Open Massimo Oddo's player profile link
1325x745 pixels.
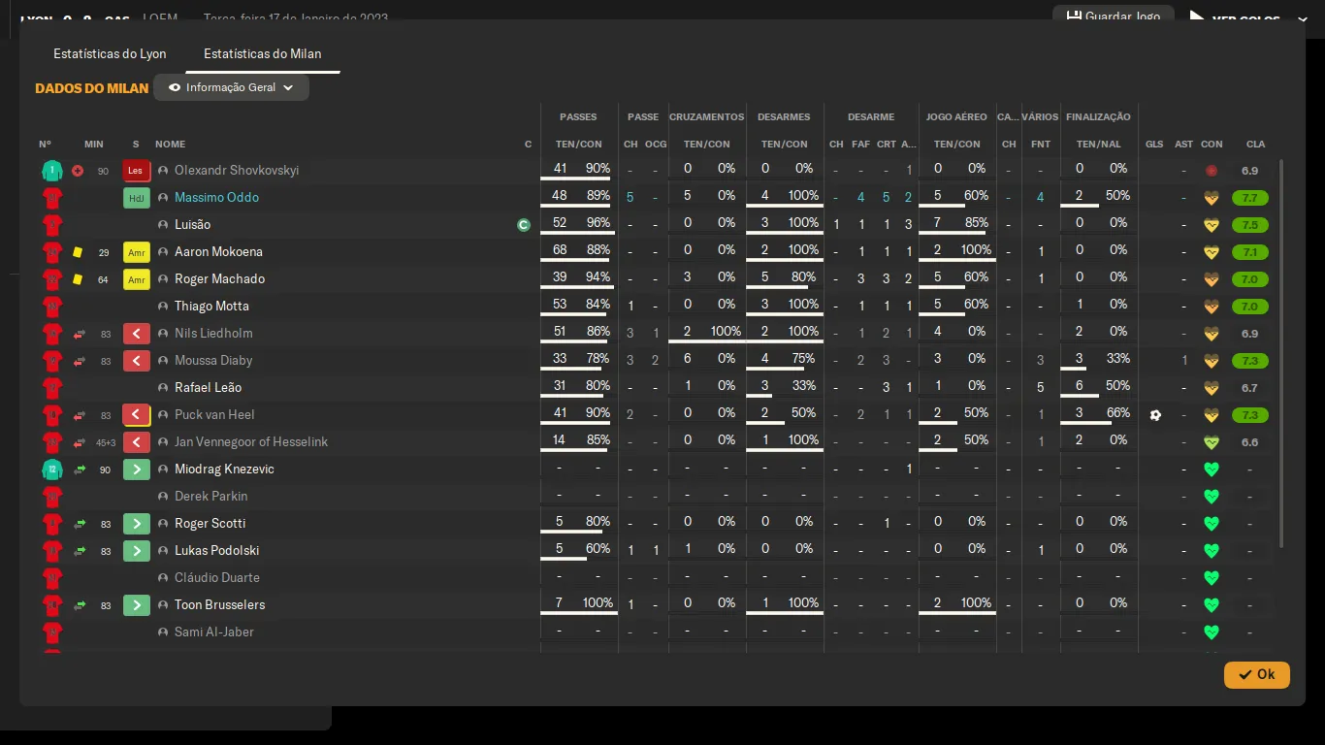tap(216, 198)
